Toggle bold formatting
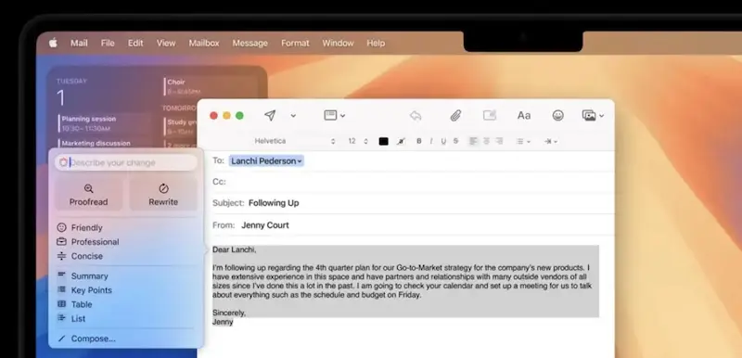Image resolution: width=742 pixels, height=358 pixels. pyautogui.click(x=419, y=141)
